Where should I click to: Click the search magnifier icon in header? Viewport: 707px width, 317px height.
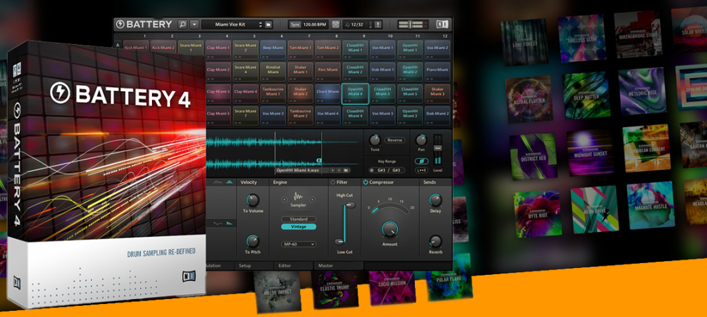182,24
